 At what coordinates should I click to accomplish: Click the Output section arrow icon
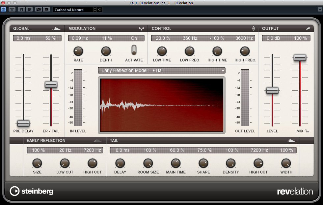click(308, 29)
